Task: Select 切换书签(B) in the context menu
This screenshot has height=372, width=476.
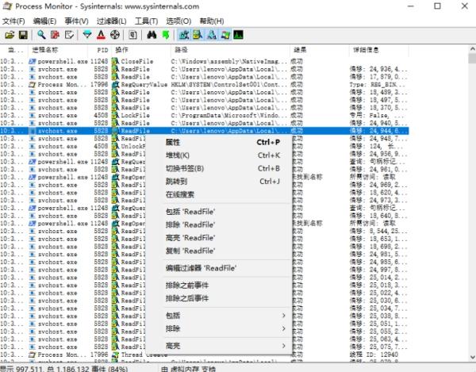Action: [x=219, y=168]
